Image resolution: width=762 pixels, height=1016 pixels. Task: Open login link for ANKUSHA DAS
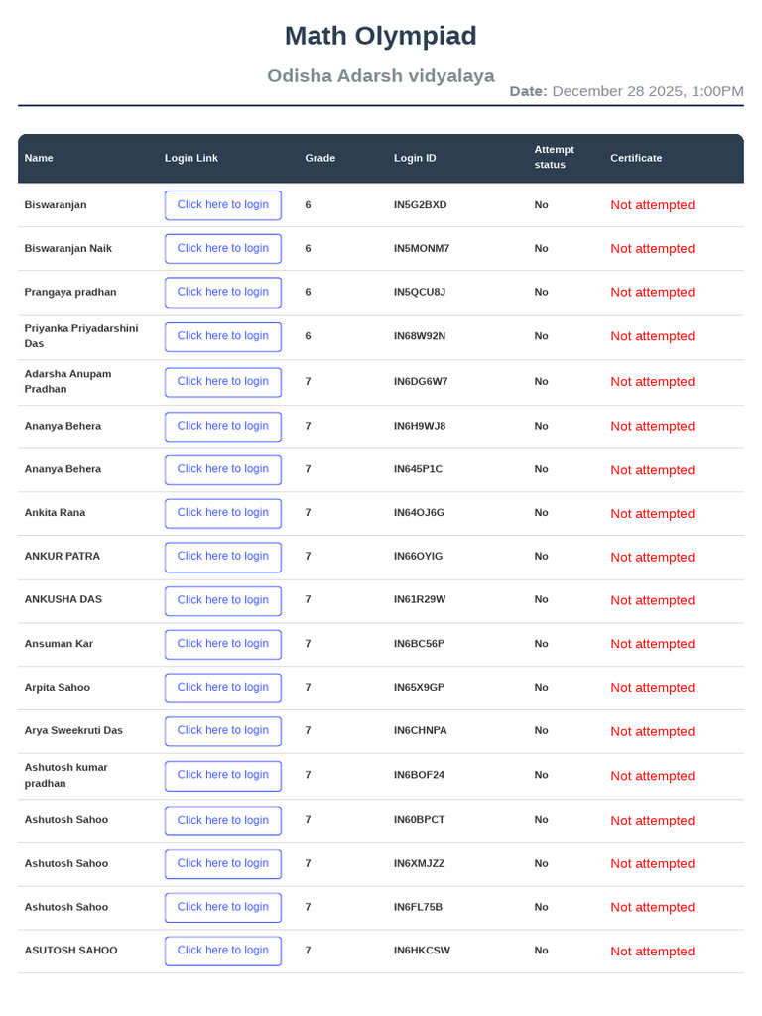(x=223, y=600)
